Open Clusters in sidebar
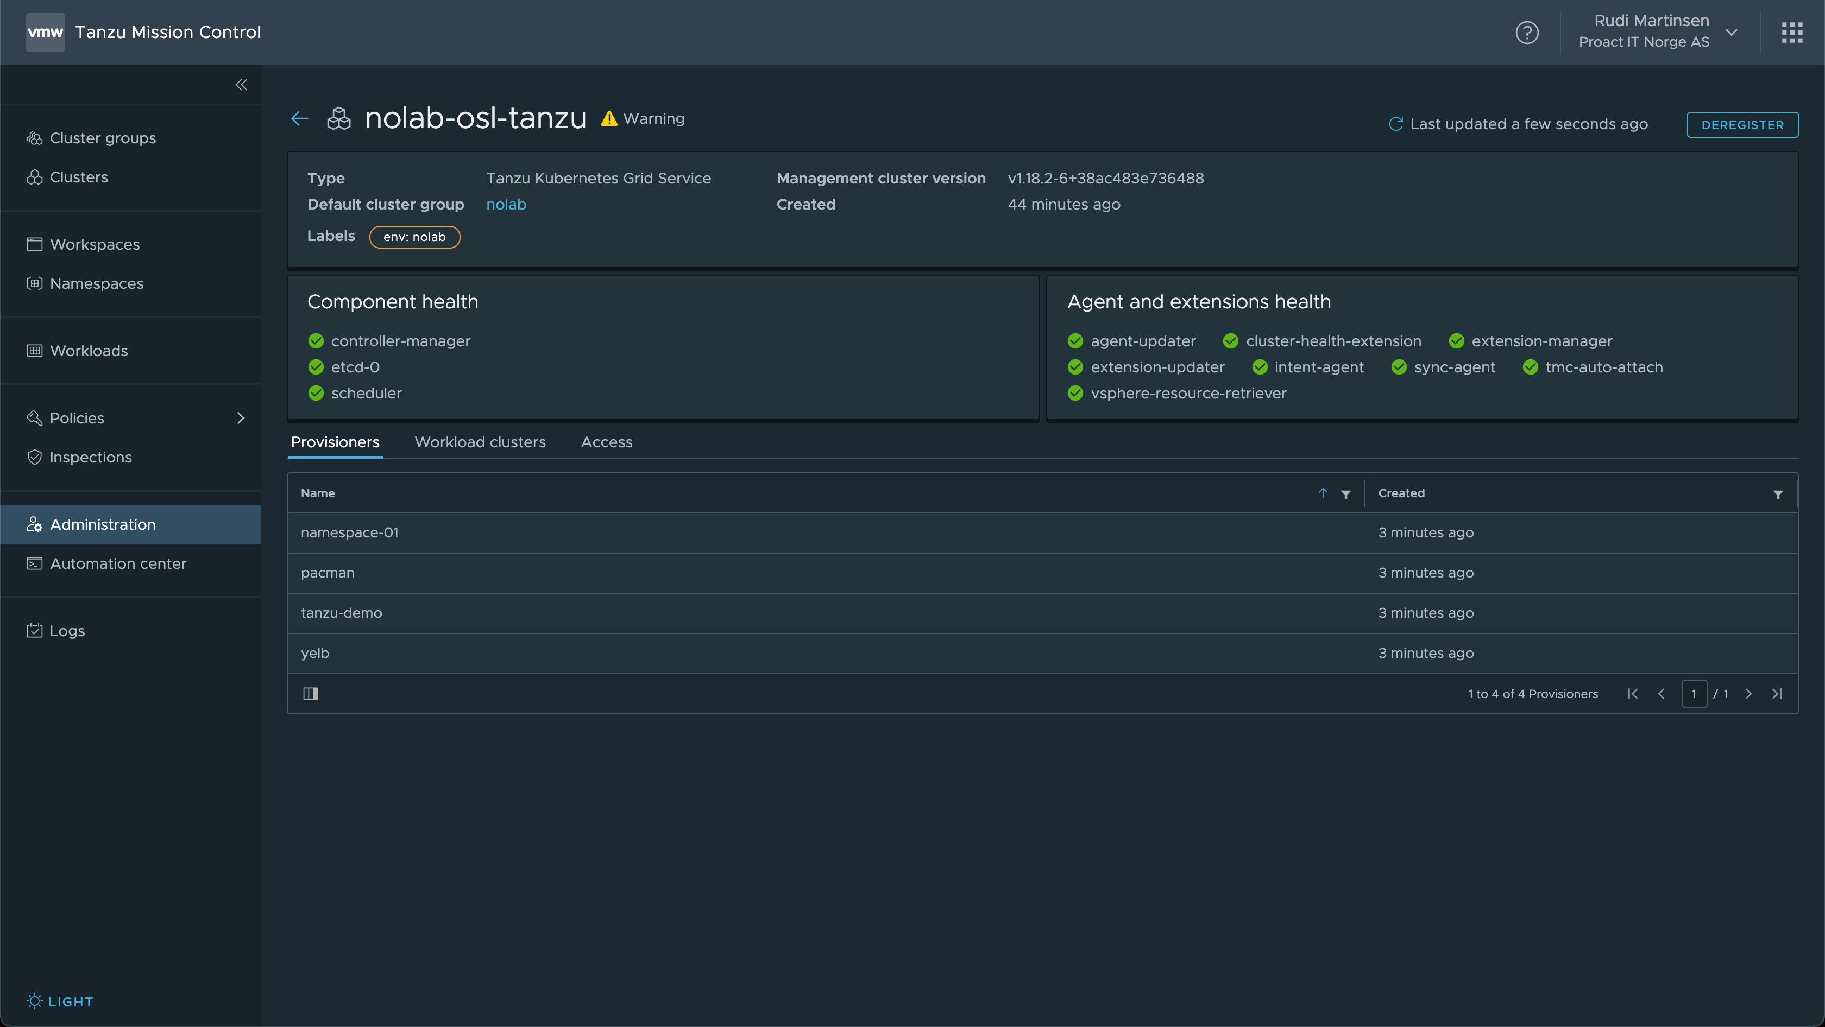The image size is (1825, 1027). (x=130, y=177)
